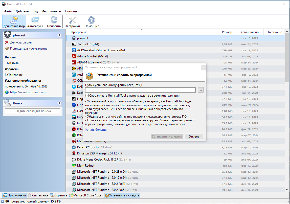Switch to the Скрытые tab
Screen dimensions: 290x204
[x=58, y=195]
